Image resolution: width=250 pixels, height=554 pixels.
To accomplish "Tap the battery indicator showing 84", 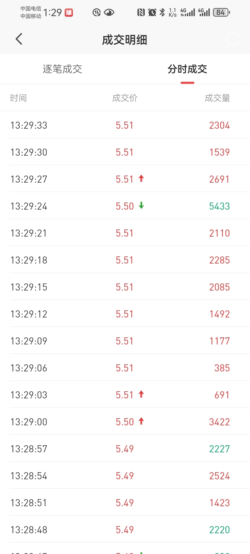I will click(x=221, y=13).
